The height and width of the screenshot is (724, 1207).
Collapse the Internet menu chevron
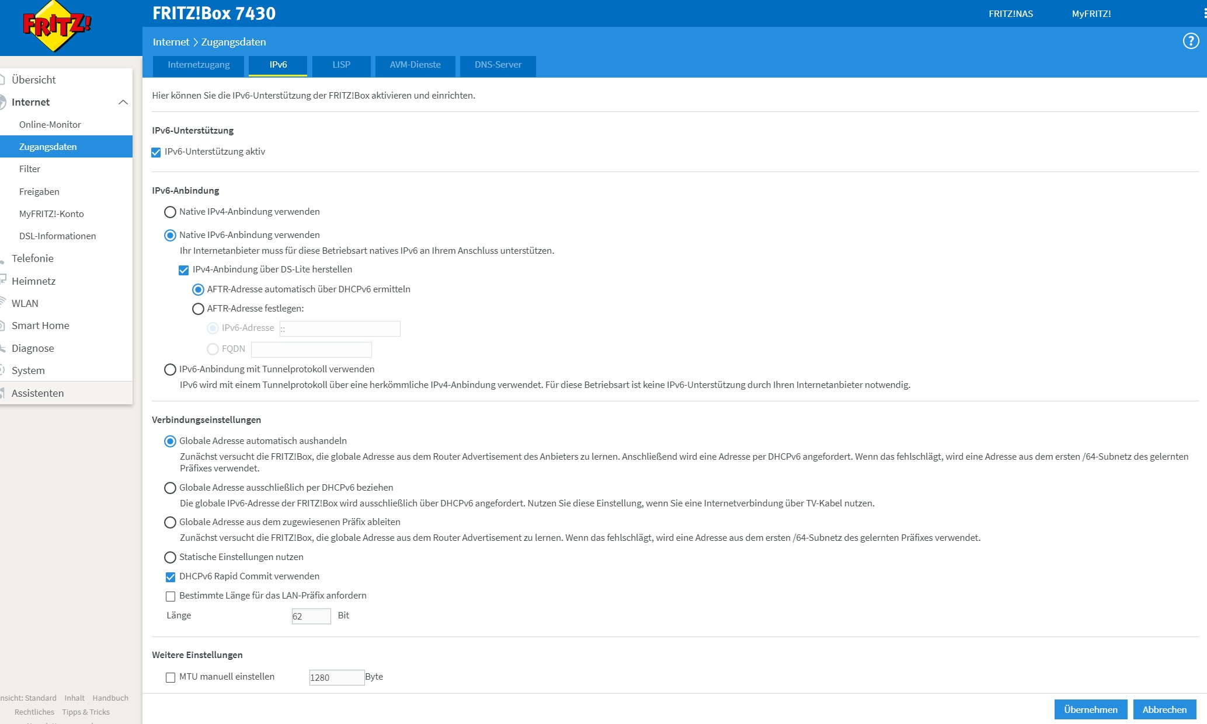coord(123,102)
